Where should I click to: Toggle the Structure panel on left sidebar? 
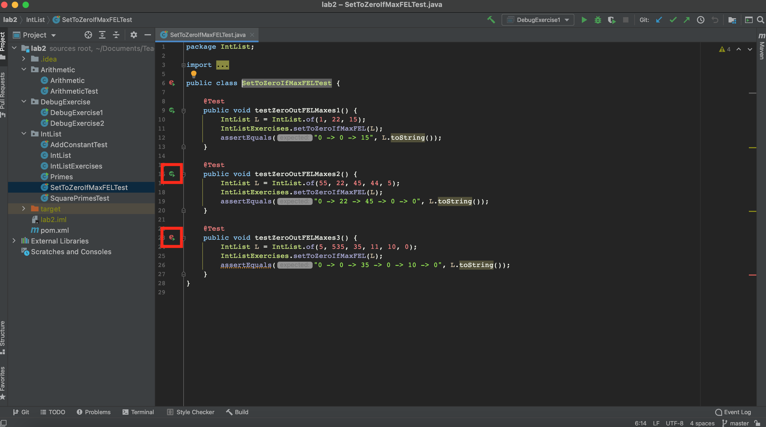[x=5, y=339]
